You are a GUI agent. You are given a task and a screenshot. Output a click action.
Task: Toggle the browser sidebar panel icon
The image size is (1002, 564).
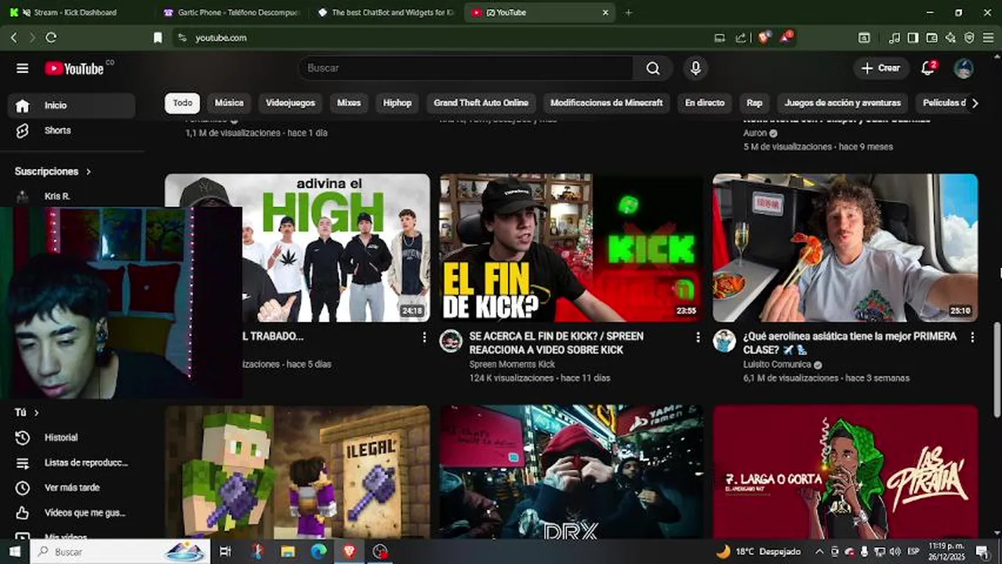point(913,38)
